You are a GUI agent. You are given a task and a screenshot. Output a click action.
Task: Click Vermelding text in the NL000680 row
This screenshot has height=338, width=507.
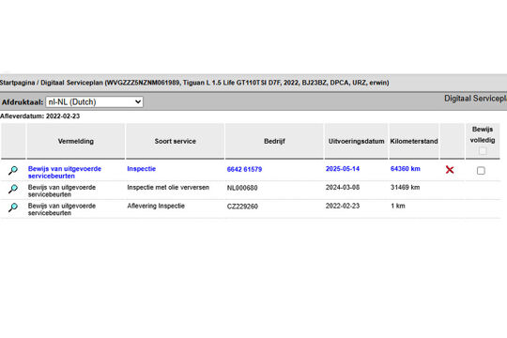pos(61,191)
